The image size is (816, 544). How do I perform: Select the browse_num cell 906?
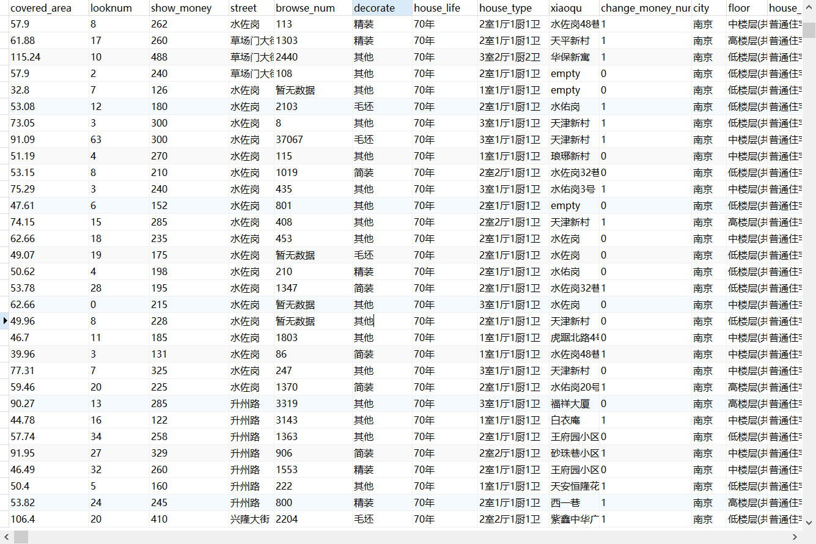(x=313, y=453)
